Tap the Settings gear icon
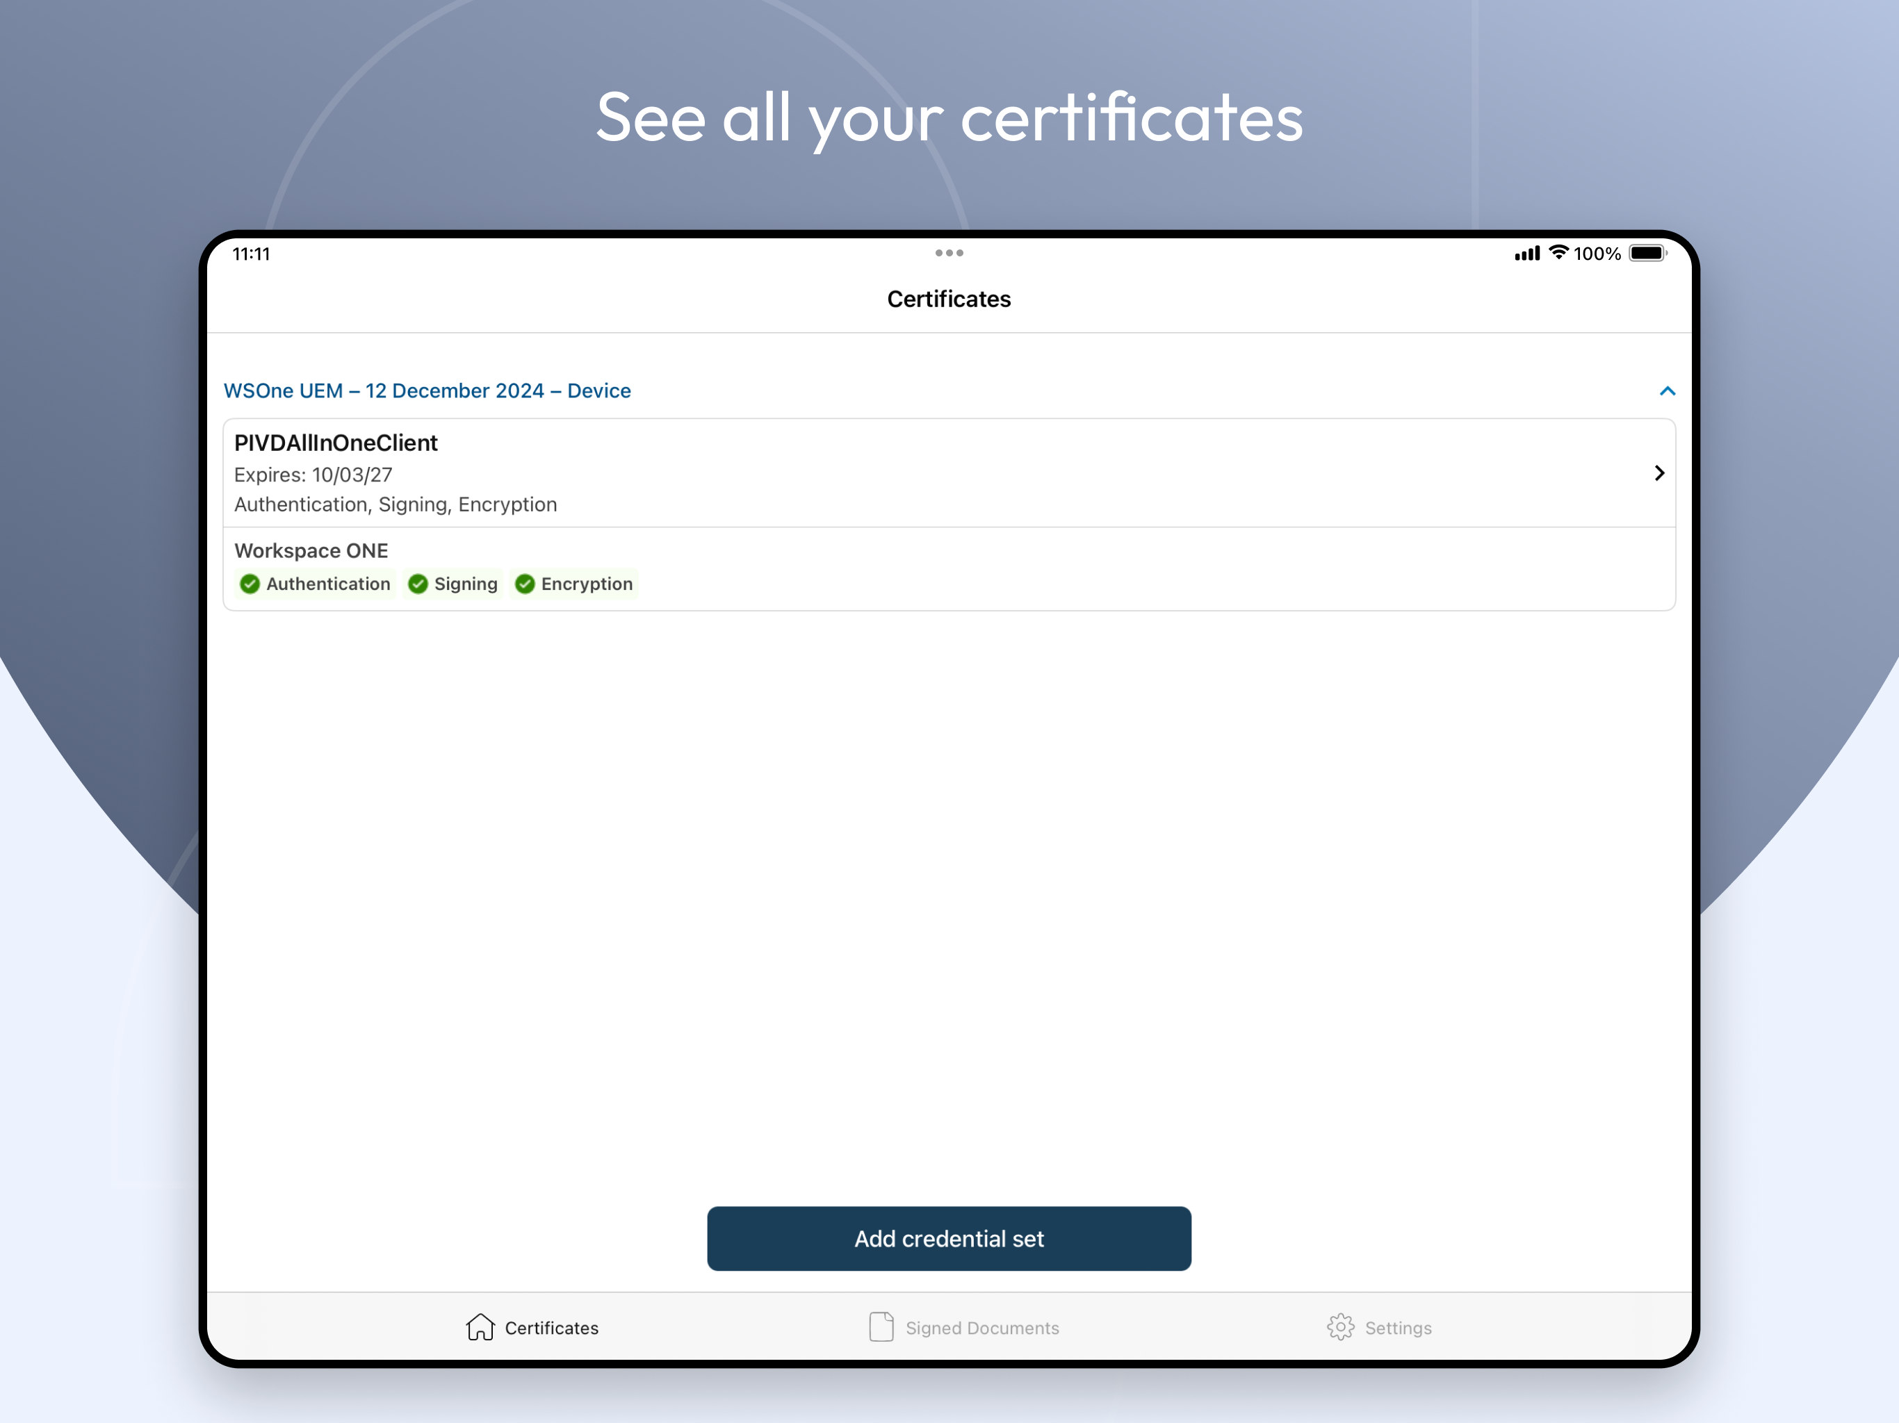This screenshot has width=1899, height=1423. pyautogui.click(x=1340, y=1327)
